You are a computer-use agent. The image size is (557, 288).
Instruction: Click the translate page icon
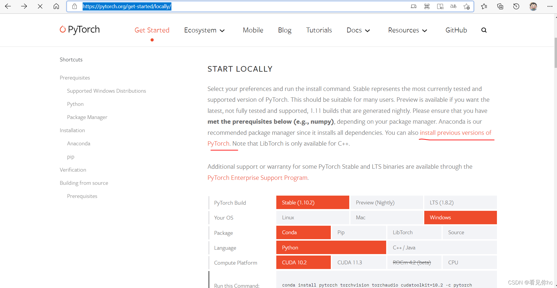coord(453,6)
